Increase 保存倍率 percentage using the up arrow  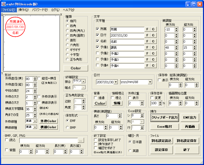160,102
